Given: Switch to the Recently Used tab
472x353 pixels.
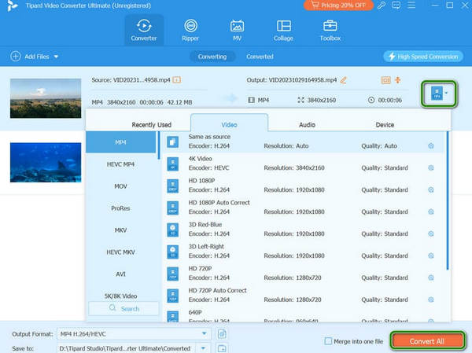Looking at the screenshot, I should point(151,124).
